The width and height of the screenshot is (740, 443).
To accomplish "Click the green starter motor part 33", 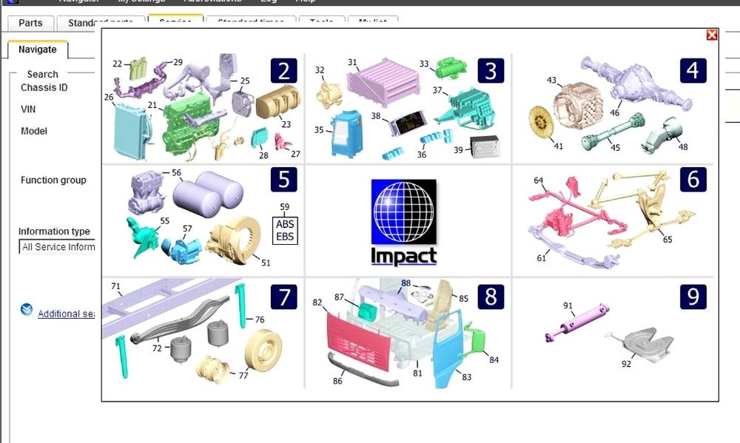I will tap(451, 68).
